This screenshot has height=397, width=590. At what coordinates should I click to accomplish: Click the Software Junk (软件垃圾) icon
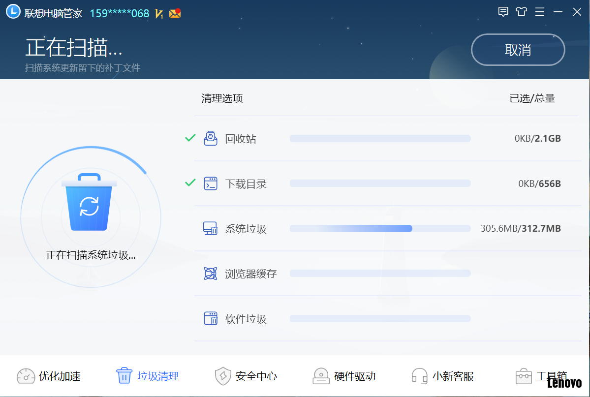[x=211, y=318]
